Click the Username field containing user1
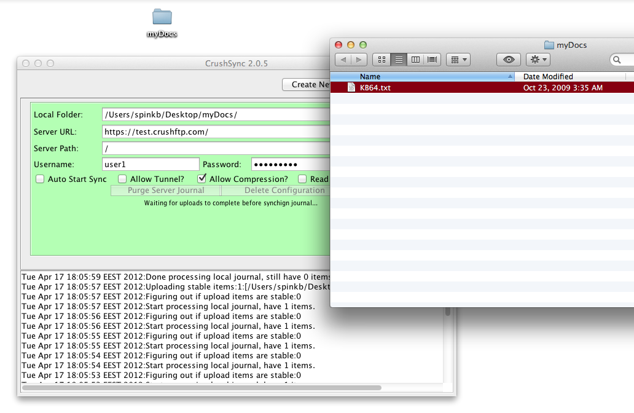The height and width of the screenshot is (413, 634). (151, 164)
